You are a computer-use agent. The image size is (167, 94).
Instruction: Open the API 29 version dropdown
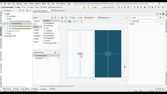click(80, 17)
